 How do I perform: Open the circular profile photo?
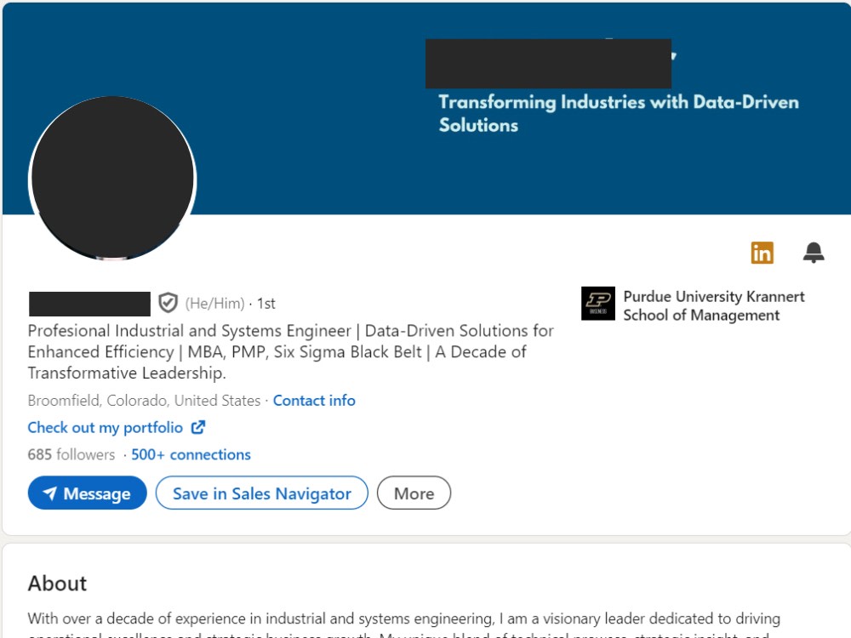click(x=112, y=179)
